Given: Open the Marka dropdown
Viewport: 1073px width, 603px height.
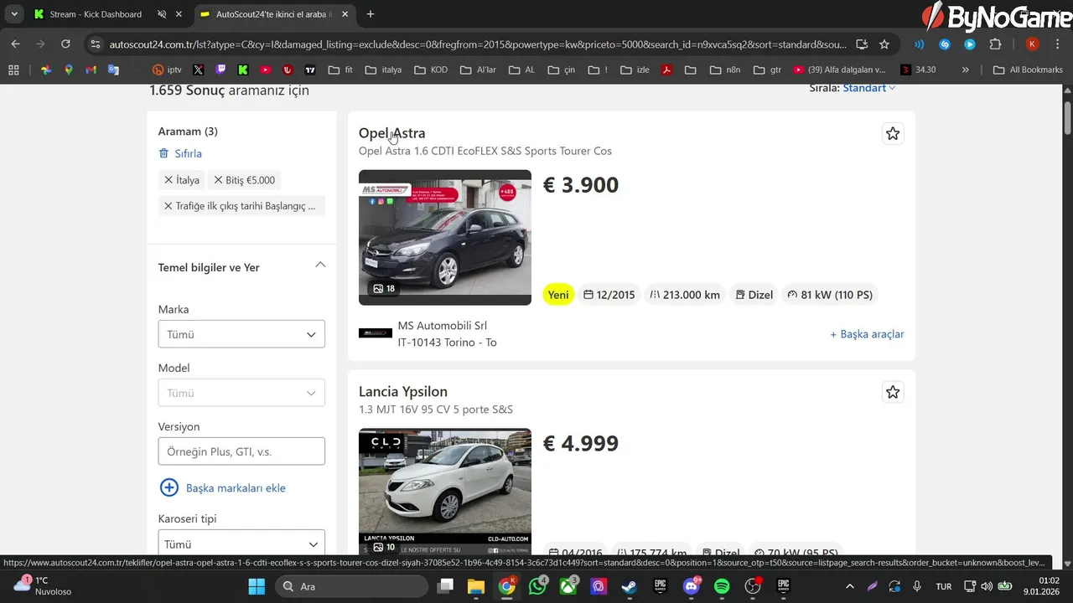Looking at the screenshot, I should [x=241, y=334].
